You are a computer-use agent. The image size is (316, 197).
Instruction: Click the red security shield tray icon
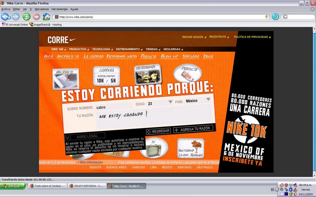286,185
